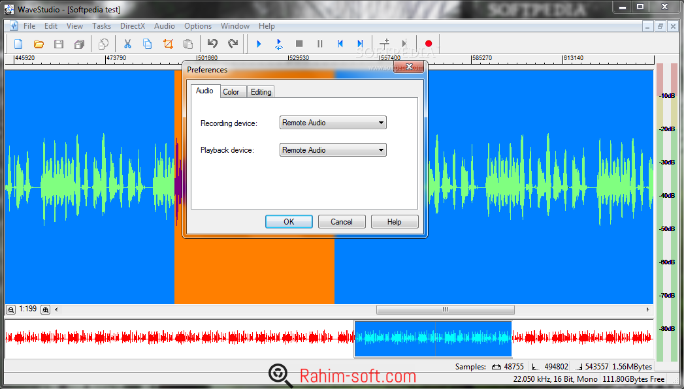Click the Cut scissors icon

pyautogui.click(x=127, y=44)
